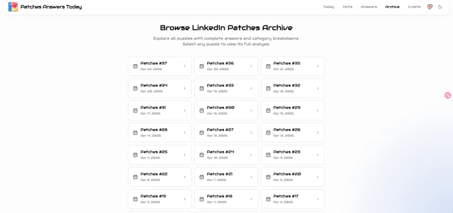Viewport: 453px width, 213px height.
Task: Open the Create nav item
Action: 414,7
